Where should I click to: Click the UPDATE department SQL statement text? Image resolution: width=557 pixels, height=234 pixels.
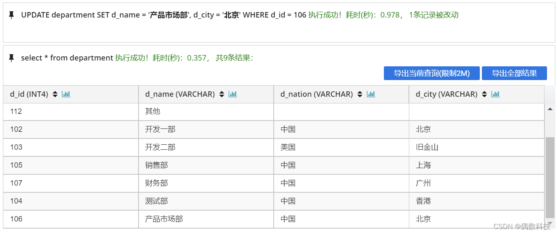(164, 15)
